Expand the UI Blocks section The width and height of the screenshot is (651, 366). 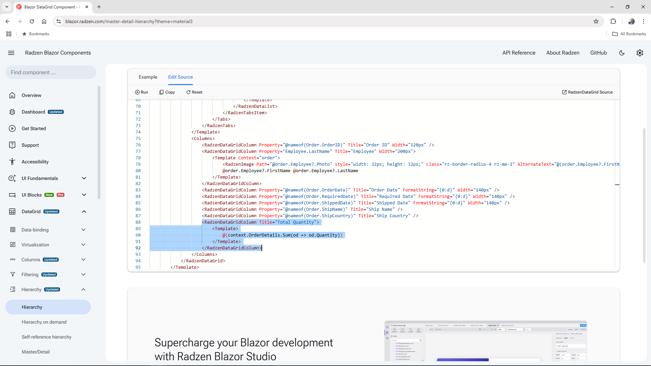84,195
